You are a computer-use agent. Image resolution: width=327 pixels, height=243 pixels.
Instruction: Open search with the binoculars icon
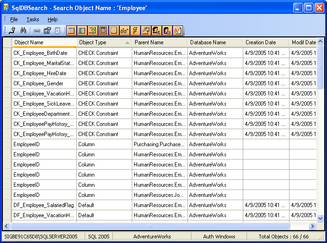23,30
